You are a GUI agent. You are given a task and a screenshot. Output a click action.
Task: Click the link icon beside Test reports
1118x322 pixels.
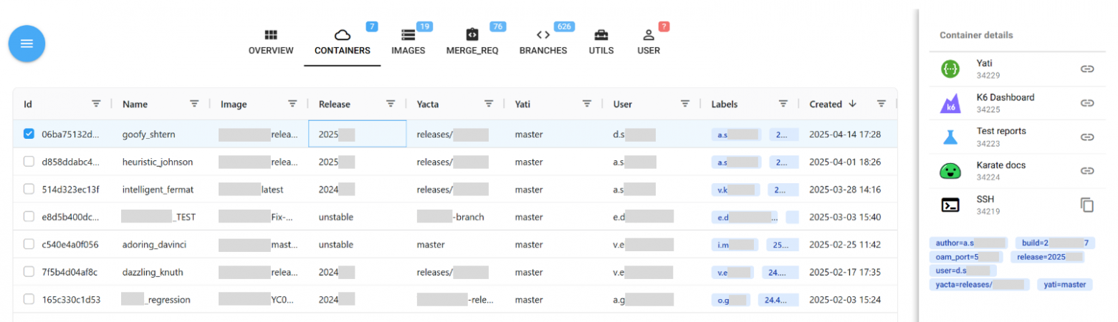tap(1087, 137)
